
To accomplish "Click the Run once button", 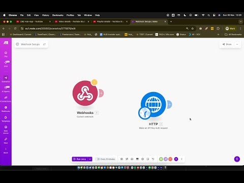I will coord(80,159).
